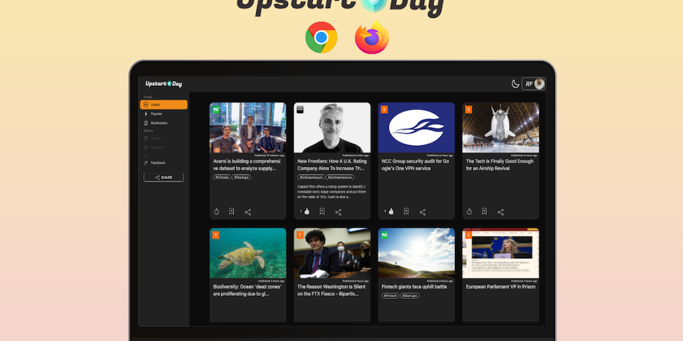Screen dimensions: 683x341
Task: Open the sea turtle thumbnail
Action: click(x=248, y=253)
